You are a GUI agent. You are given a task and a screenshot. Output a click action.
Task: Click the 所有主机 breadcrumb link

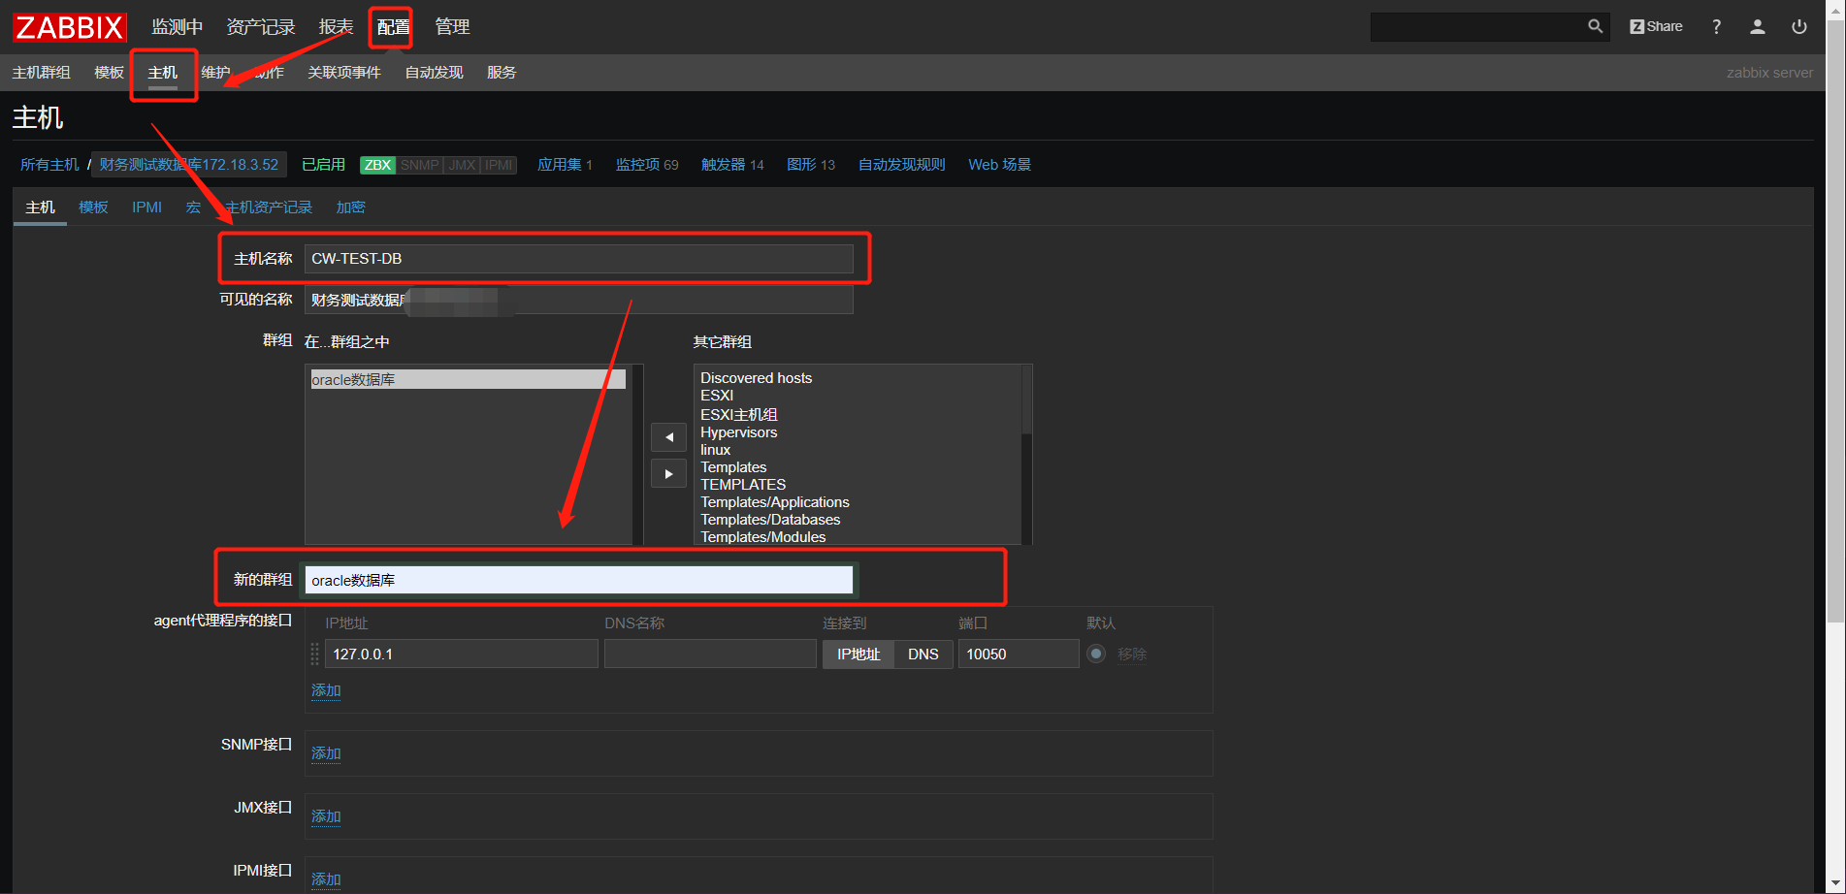49,165
